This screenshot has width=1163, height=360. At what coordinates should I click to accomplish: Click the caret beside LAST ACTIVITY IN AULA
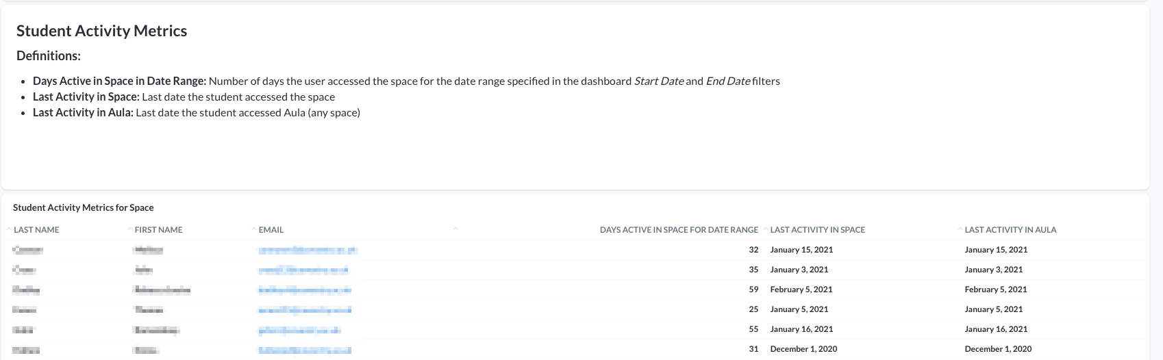click(960, 228)
